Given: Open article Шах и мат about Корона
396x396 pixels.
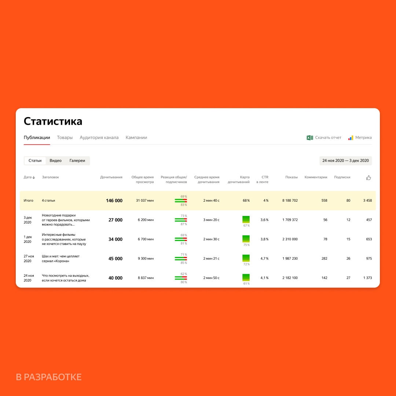Looking at the screenshot, I should tap(60, 258).
